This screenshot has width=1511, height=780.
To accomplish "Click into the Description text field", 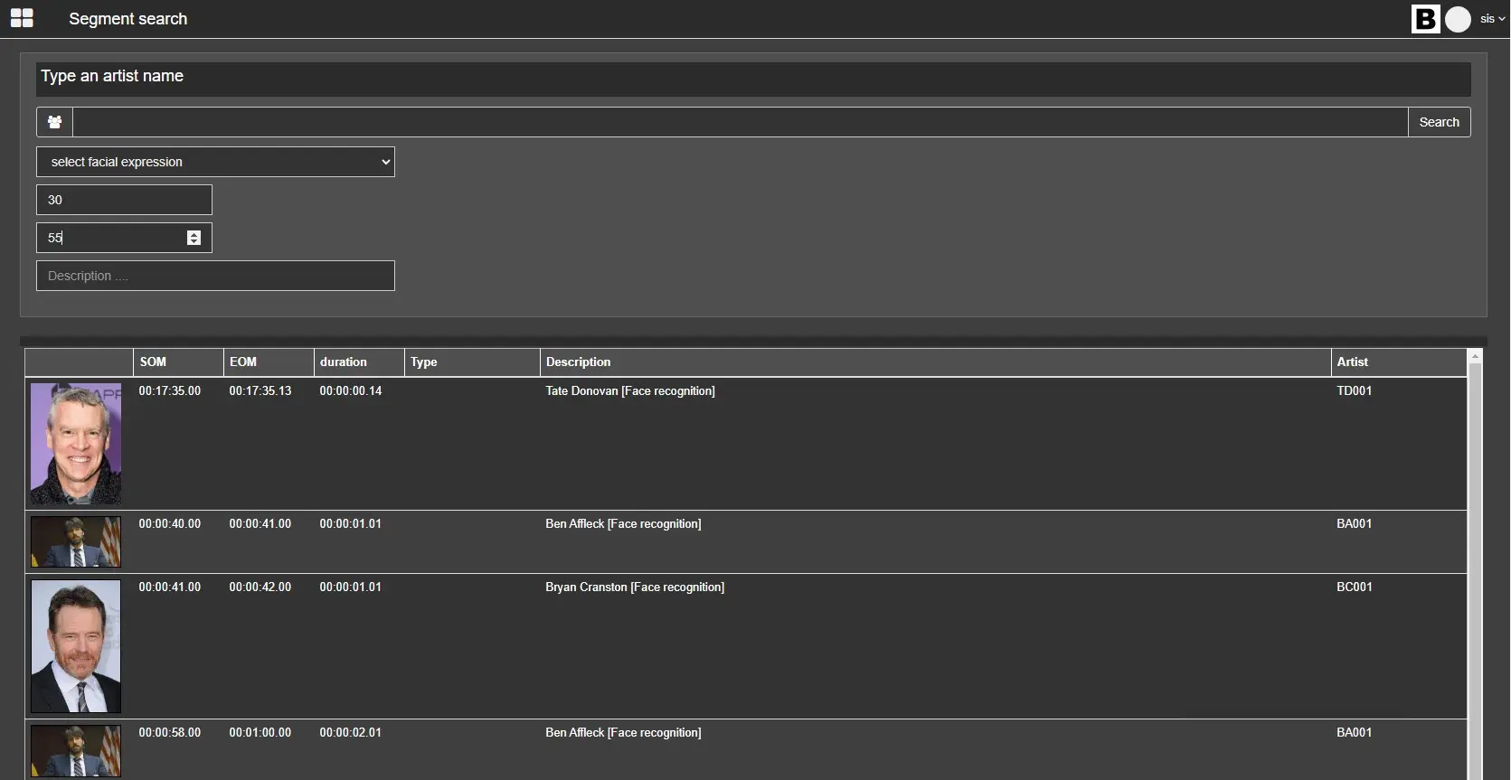I will pos(215,276).
